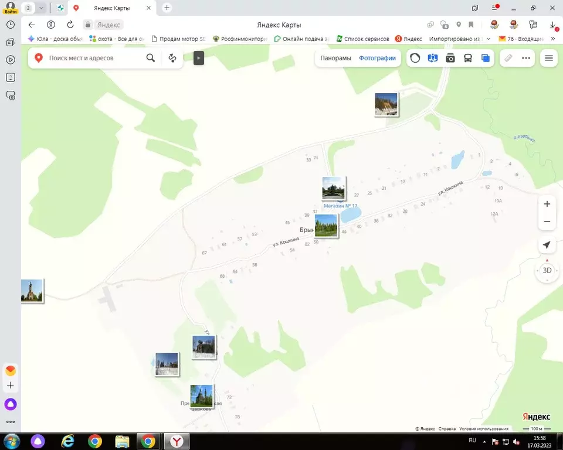The width and height of the screenshot is (563, 450).
Task: Open a new browser tab
Action: pyautogui.click(x=167, y=8)
